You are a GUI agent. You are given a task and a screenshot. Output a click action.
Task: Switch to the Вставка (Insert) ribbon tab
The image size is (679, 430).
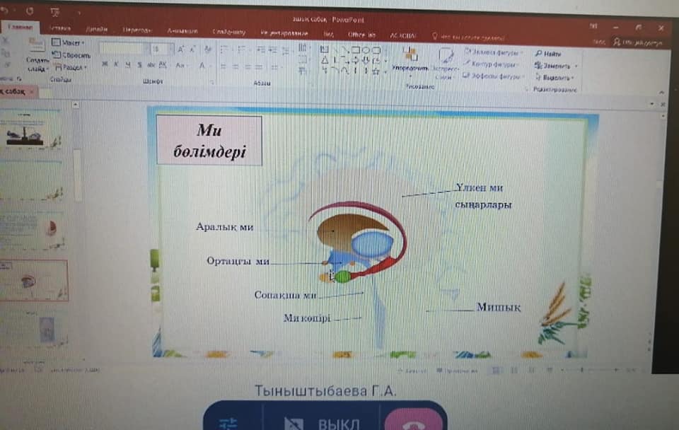click(x=60, y=29)
